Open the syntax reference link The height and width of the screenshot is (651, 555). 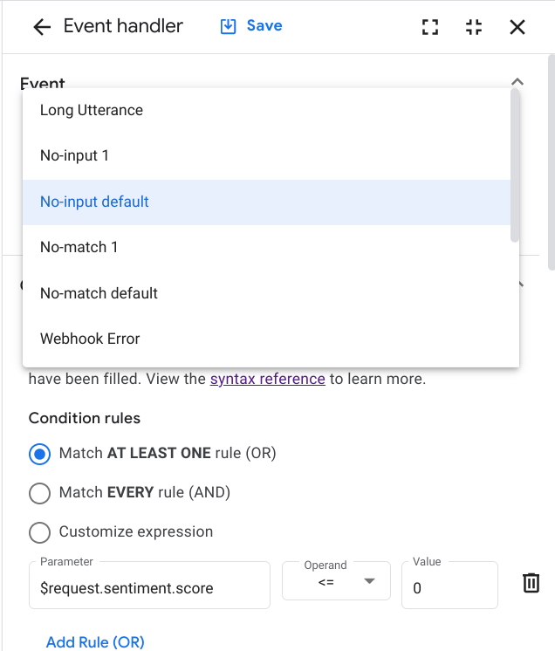tap(267, 380)
